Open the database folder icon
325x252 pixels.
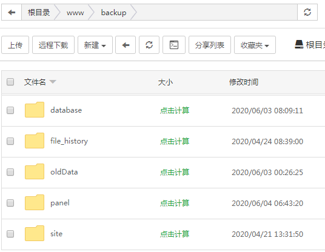point(35,110)
